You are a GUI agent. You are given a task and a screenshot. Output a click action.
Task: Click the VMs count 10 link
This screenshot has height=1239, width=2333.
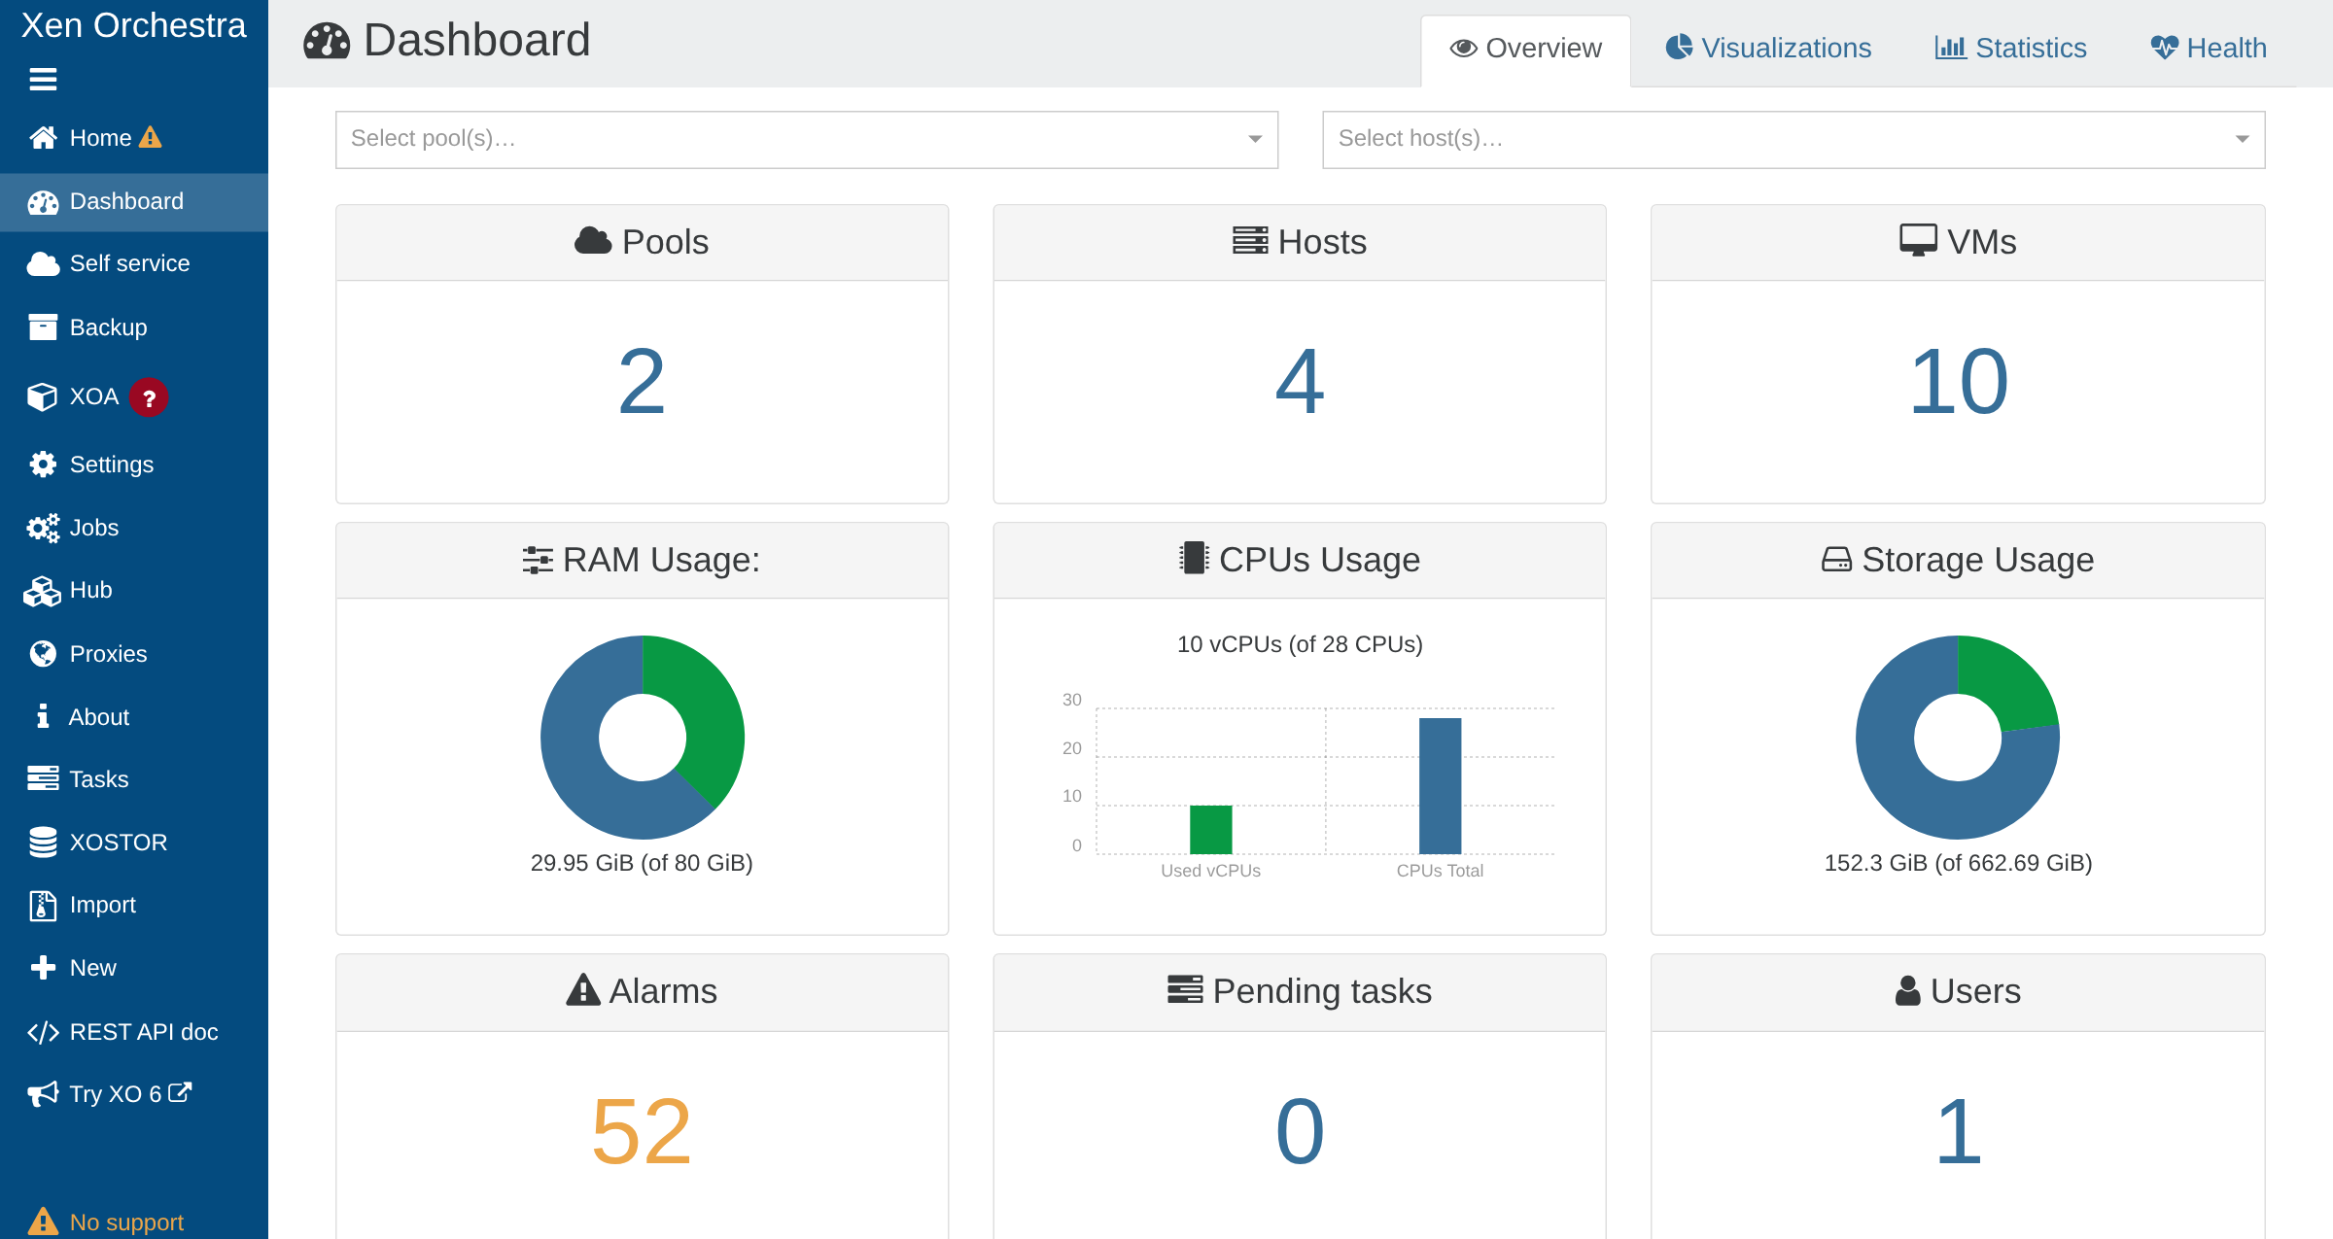pos(1958,382)
